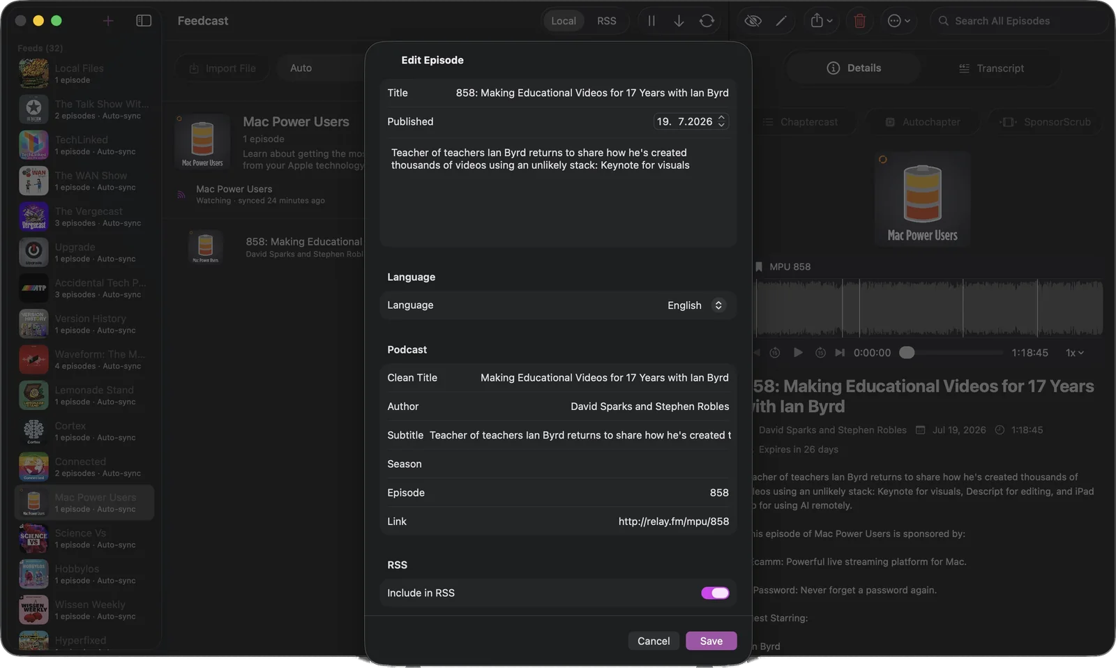Select Hobbylos feed icon
The image size is (1116, 668).
(x=33, y=575)
